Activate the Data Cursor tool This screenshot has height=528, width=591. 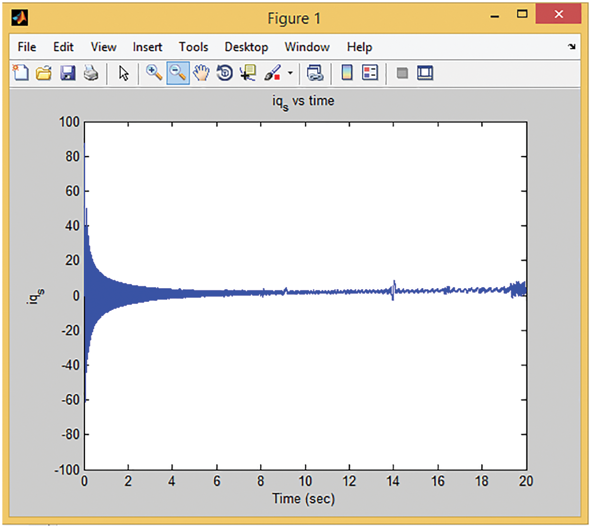248,73
